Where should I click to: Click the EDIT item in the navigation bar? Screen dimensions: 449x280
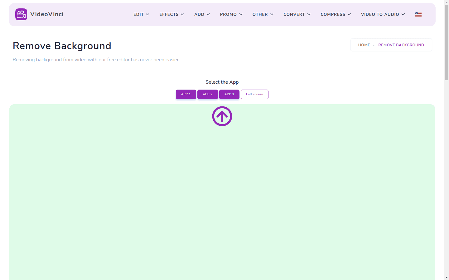[x=138, y=14]
